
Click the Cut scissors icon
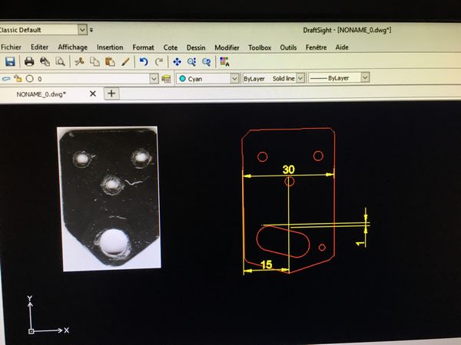(x=79, y=61)
